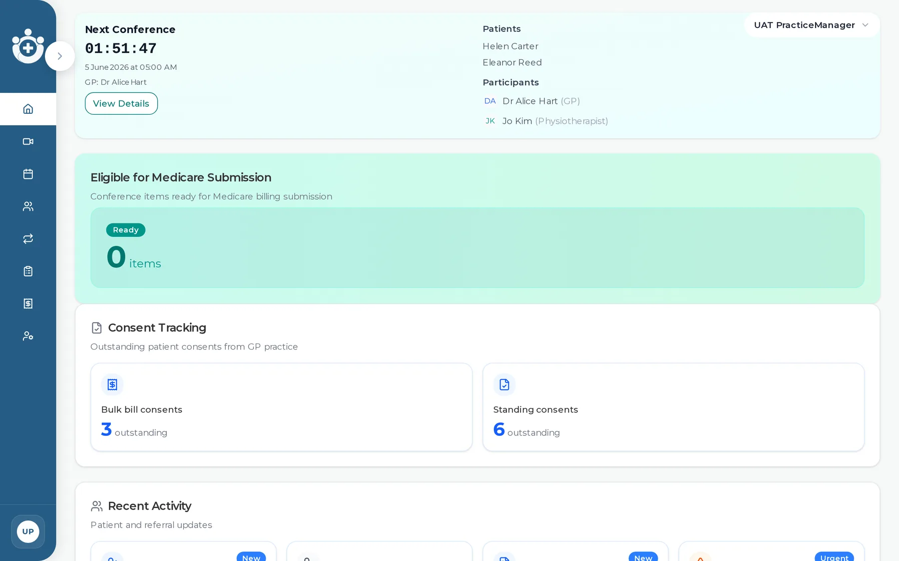Click the Recent Activity people icon
This screenshot has height=561, width=899.
(97, 506)
